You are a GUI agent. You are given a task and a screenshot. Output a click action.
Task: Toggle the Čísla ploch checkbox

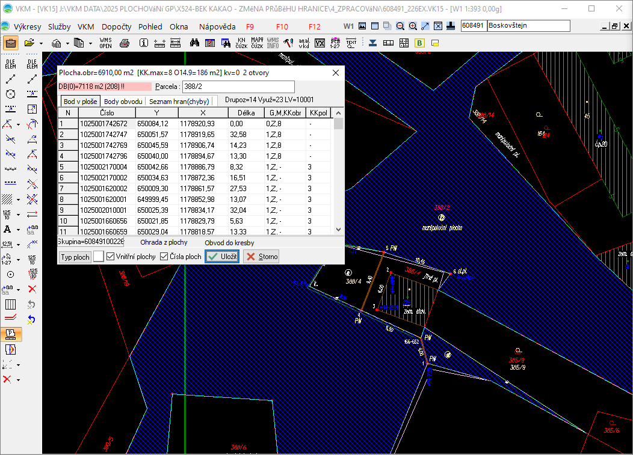164,257
